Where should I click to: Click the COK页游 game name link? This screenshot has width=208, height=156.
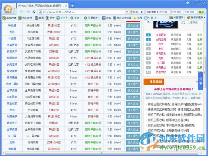pos(12,97)
